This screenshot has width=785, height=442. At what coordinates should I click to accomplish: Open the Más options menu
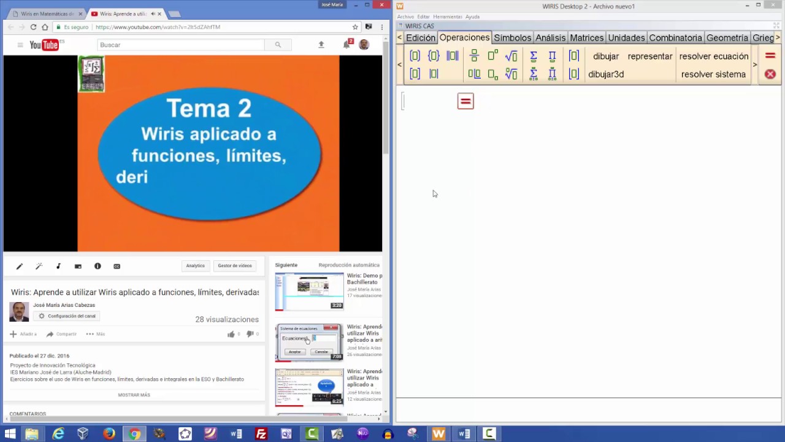(95, 334)
